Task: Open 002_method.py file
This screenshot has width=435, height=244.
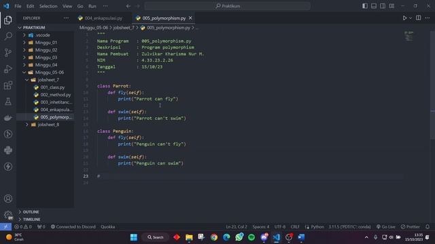Action: point(55,95)
